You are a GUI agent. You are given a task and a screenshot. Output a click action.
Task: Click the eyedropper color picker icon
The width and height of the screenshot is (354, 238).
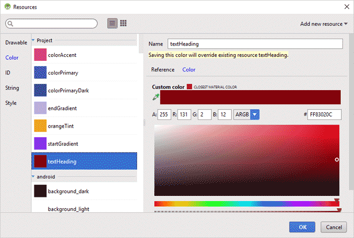[155, 96]
